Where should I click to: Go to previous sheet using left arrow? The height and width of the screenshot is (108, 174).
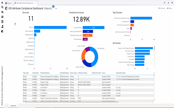(x=5, y=106)
